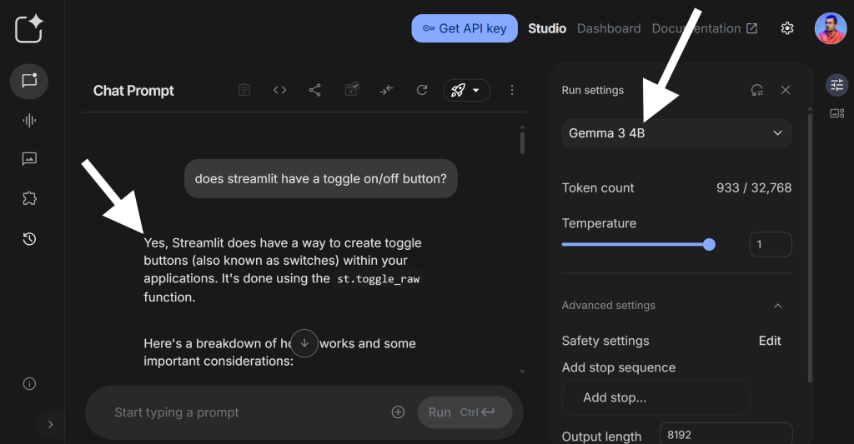Expand the left sidebar with chevron
Viewport: 854px width, 444px height.
[51, 424]
